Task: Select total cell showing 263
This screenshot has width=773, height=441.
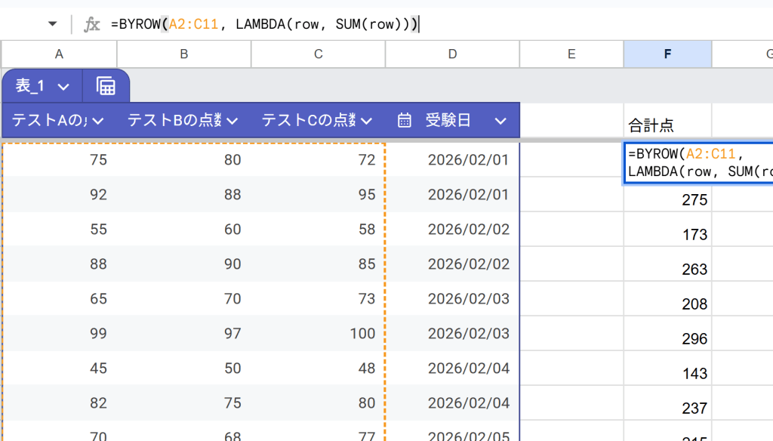Action: [667, 264]
